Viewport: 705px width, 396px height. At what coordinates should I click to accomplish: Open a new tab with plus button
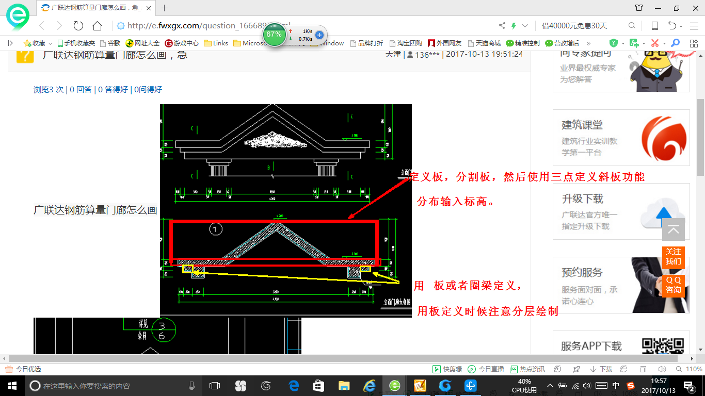(x=165, y=8)
